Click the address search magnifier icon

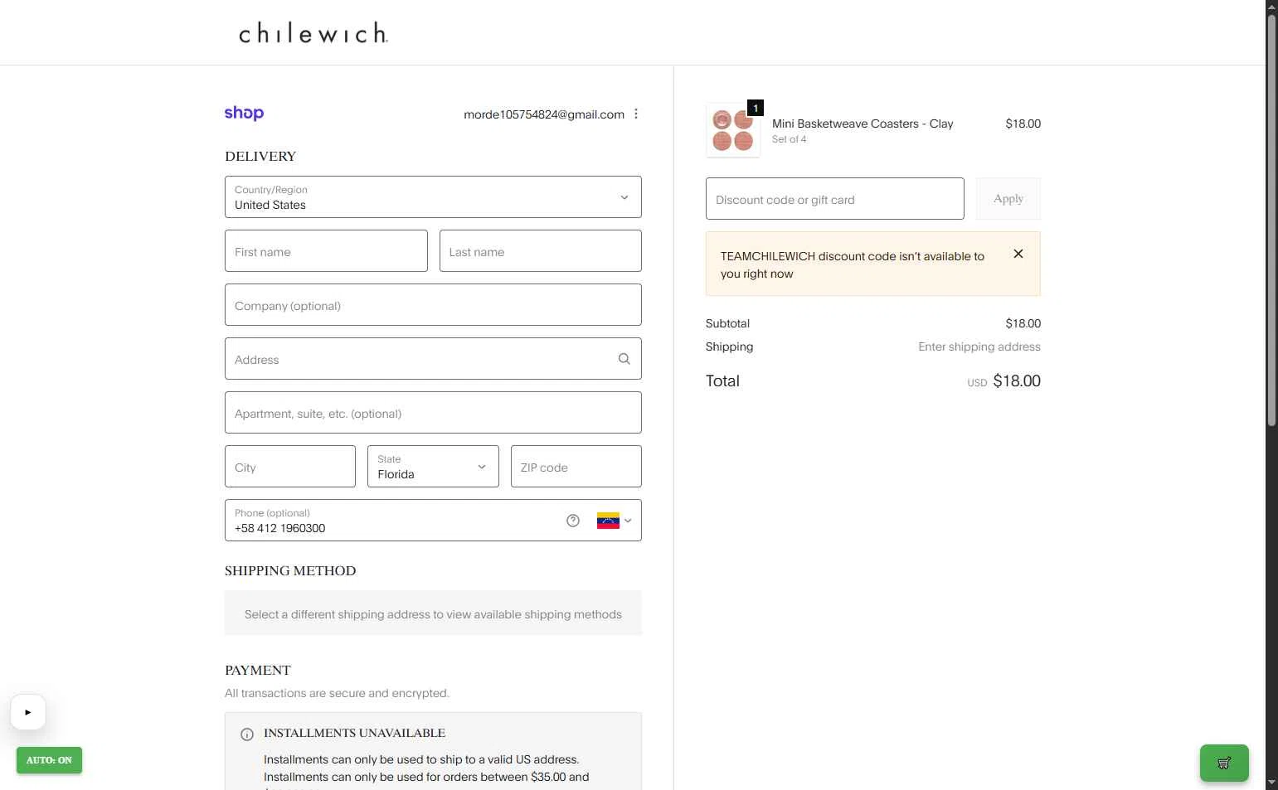(624, 359)
